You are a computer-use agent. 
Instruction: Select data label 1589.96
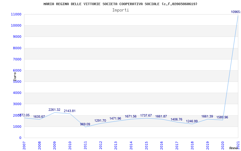pyautogui.click(x=222, y=117)
